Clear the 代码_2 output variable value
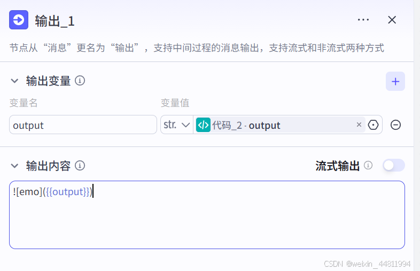Image resolution: width=420 pixels, height=271 pixels. click(359, 125)
